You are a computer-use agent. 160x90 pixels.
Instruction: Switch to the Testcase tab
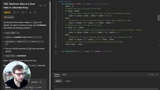click(57, 74)
